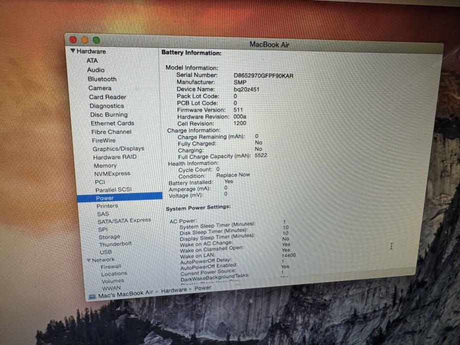Viewport: 460px width, 345px height.
Task: Open the FireWire entry
Action: (x=104, y=140)
